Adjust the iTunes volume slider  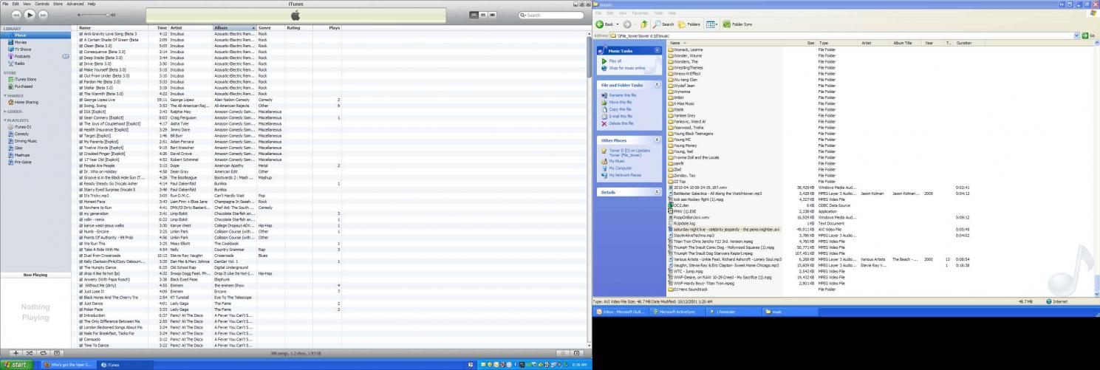(95, 15)
